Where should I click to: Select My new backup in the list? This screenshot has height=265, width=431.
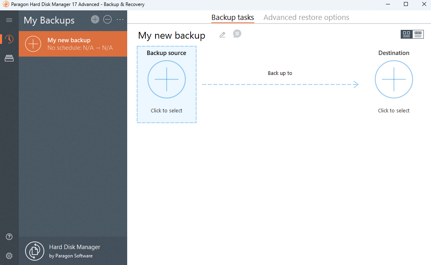(73, 44)
